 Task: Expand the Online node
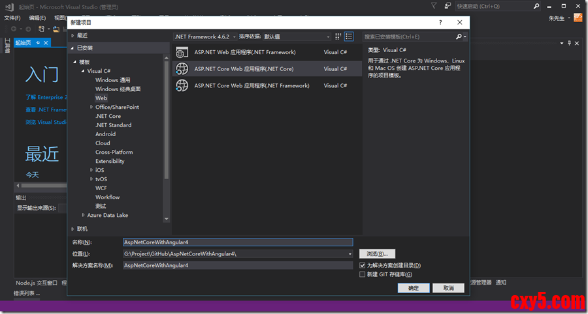click(x=73, y=229)
